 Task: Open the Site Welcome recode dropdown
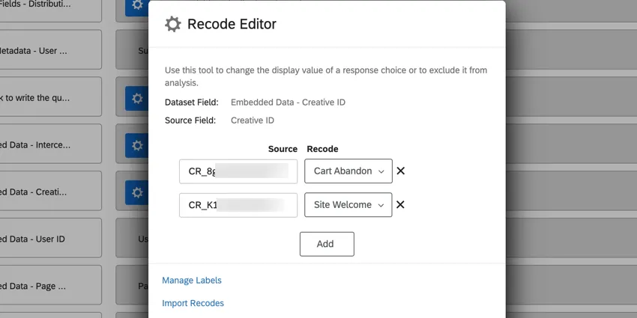click(348, 205)
